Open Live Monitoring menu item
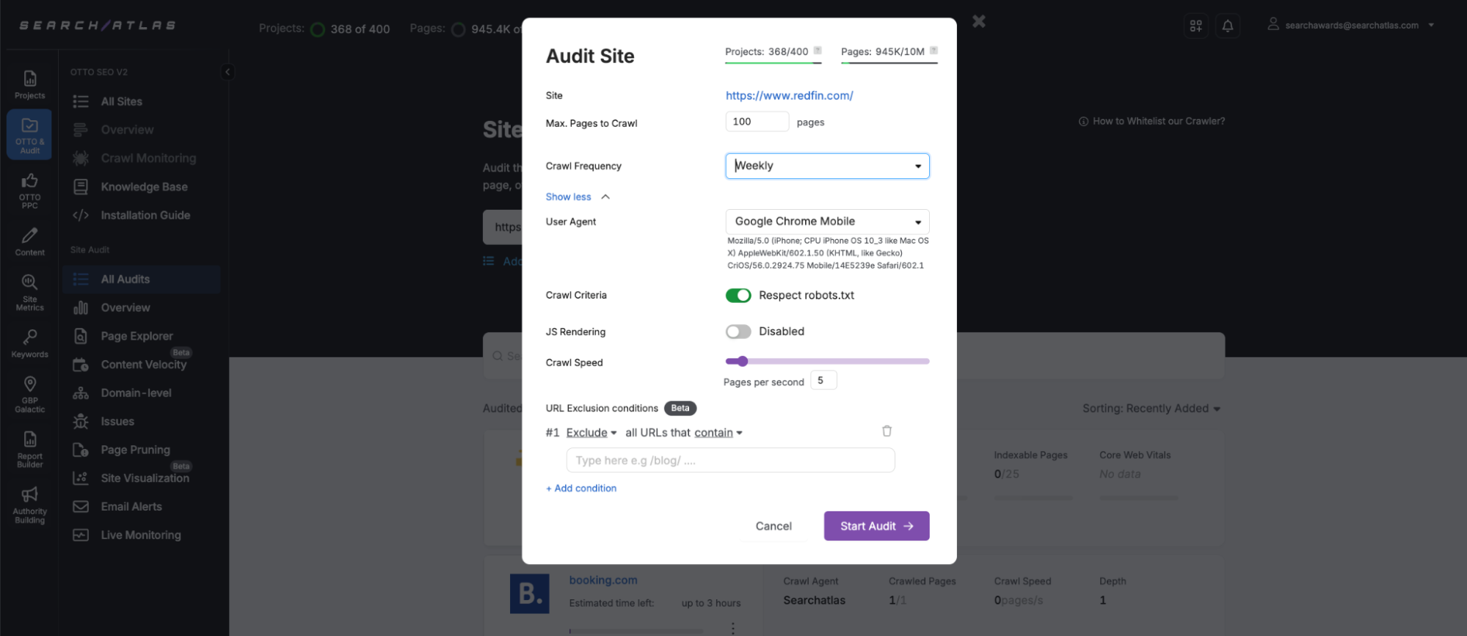Screen dimensions: 1467x636 (x=141, y=536)
